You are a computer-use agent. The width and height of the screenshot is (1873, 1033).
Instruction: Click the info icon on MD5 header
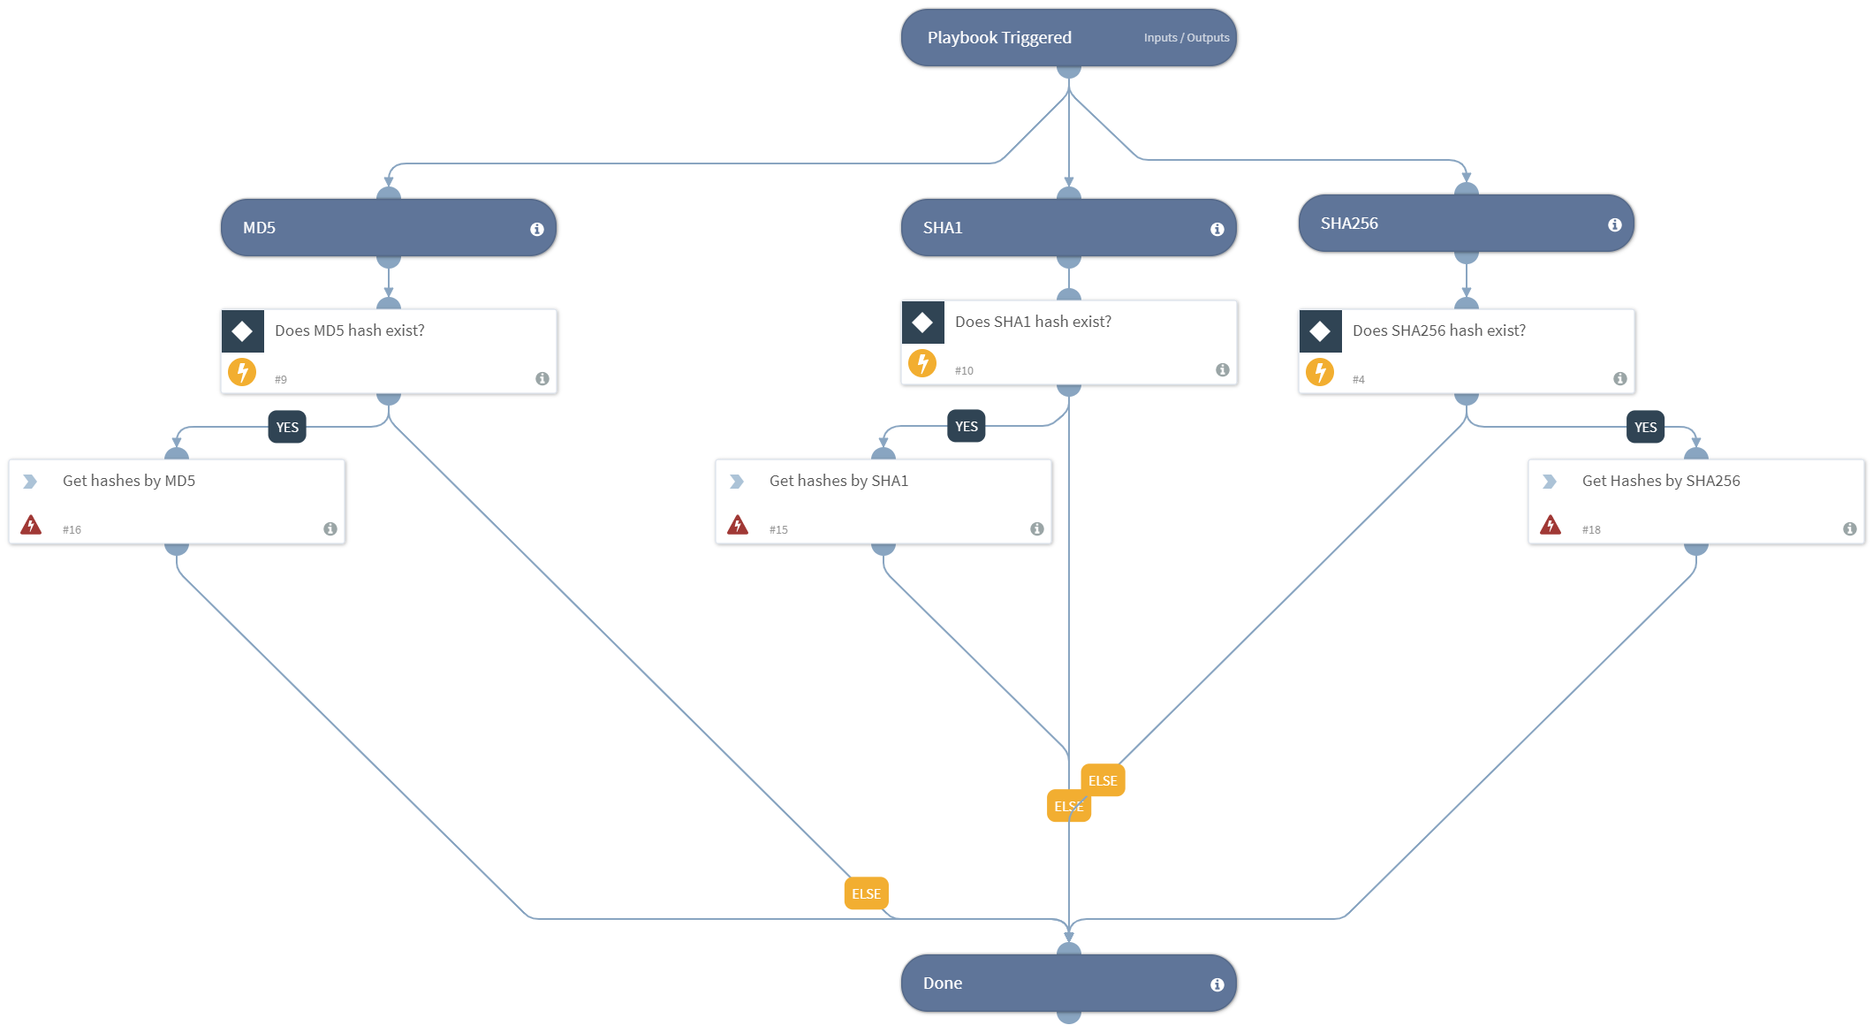point(536,229)
